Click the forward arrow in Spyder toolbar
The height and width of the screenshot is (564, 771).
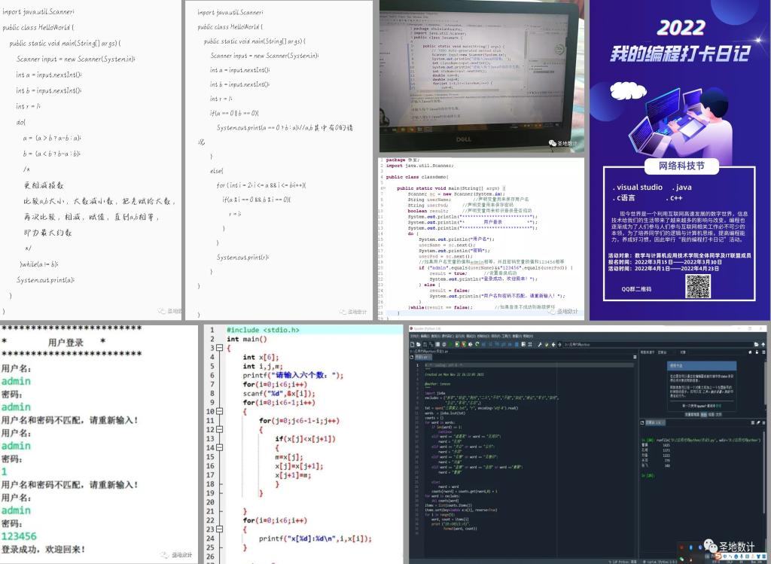[x=559, y=345]
